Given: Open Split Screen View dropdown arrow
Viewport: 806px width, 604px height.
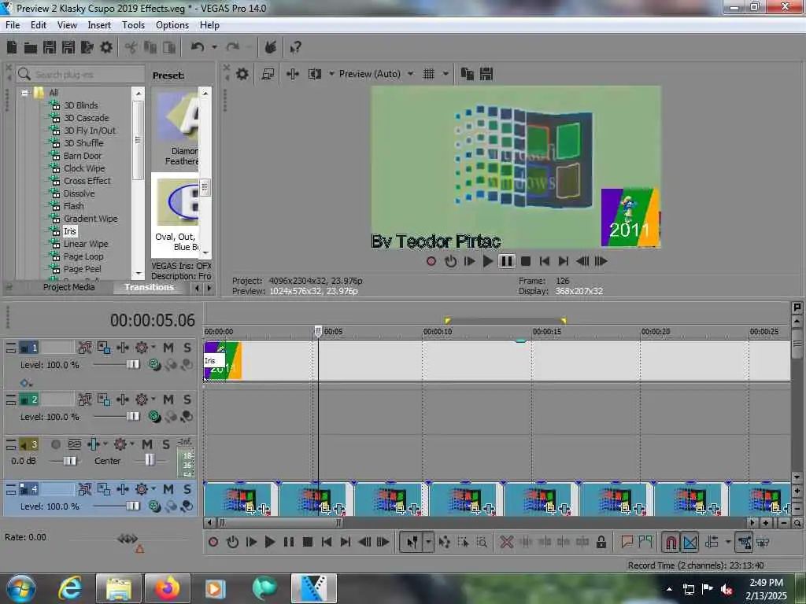Looking at the screenshot, I should (x=331, y=74).
